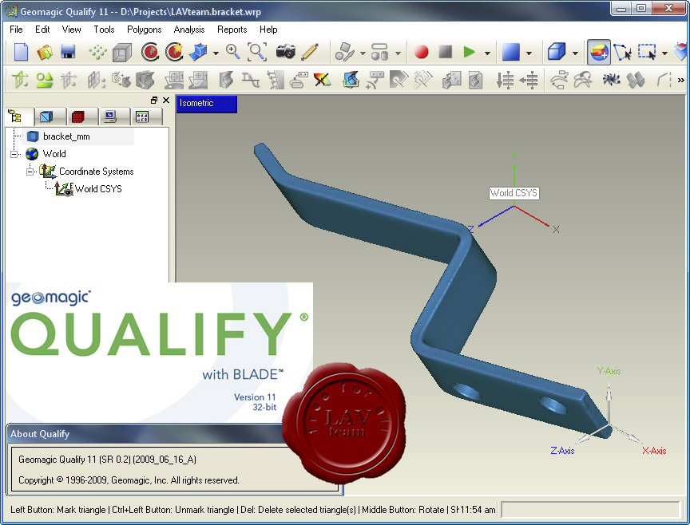Screen dimensions: 690x525
Task: Take a screen capture with camera icon
Action: (286, 52)
